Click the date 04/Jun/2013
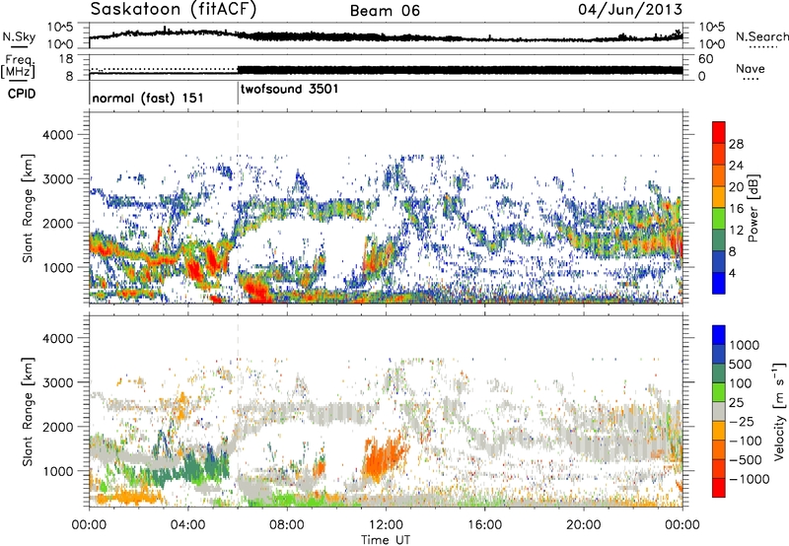Screen dimensions: 789x546 pyautogui.click(x=630, y=10)
